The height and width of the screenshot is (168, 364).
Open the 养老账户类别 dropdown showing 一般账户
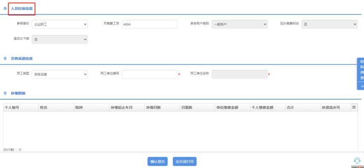coord(239,24)
